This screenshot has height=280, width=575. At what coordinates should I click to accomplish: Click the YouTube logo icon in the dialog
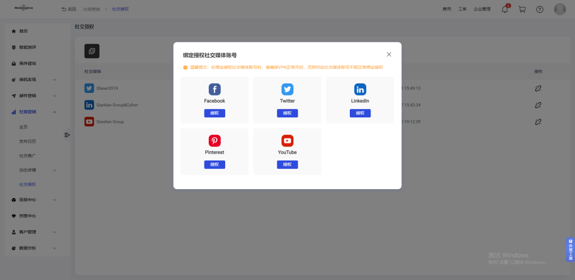coord(287,141)
